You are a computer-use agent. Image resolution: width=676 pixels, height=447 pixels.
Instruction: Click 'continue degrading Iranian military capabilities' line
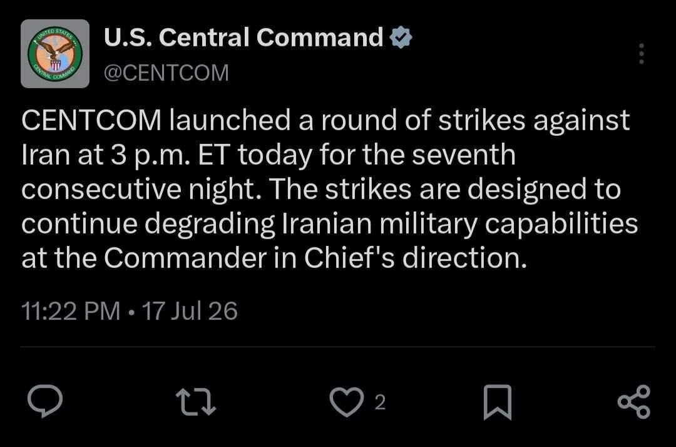coord(330,224)
